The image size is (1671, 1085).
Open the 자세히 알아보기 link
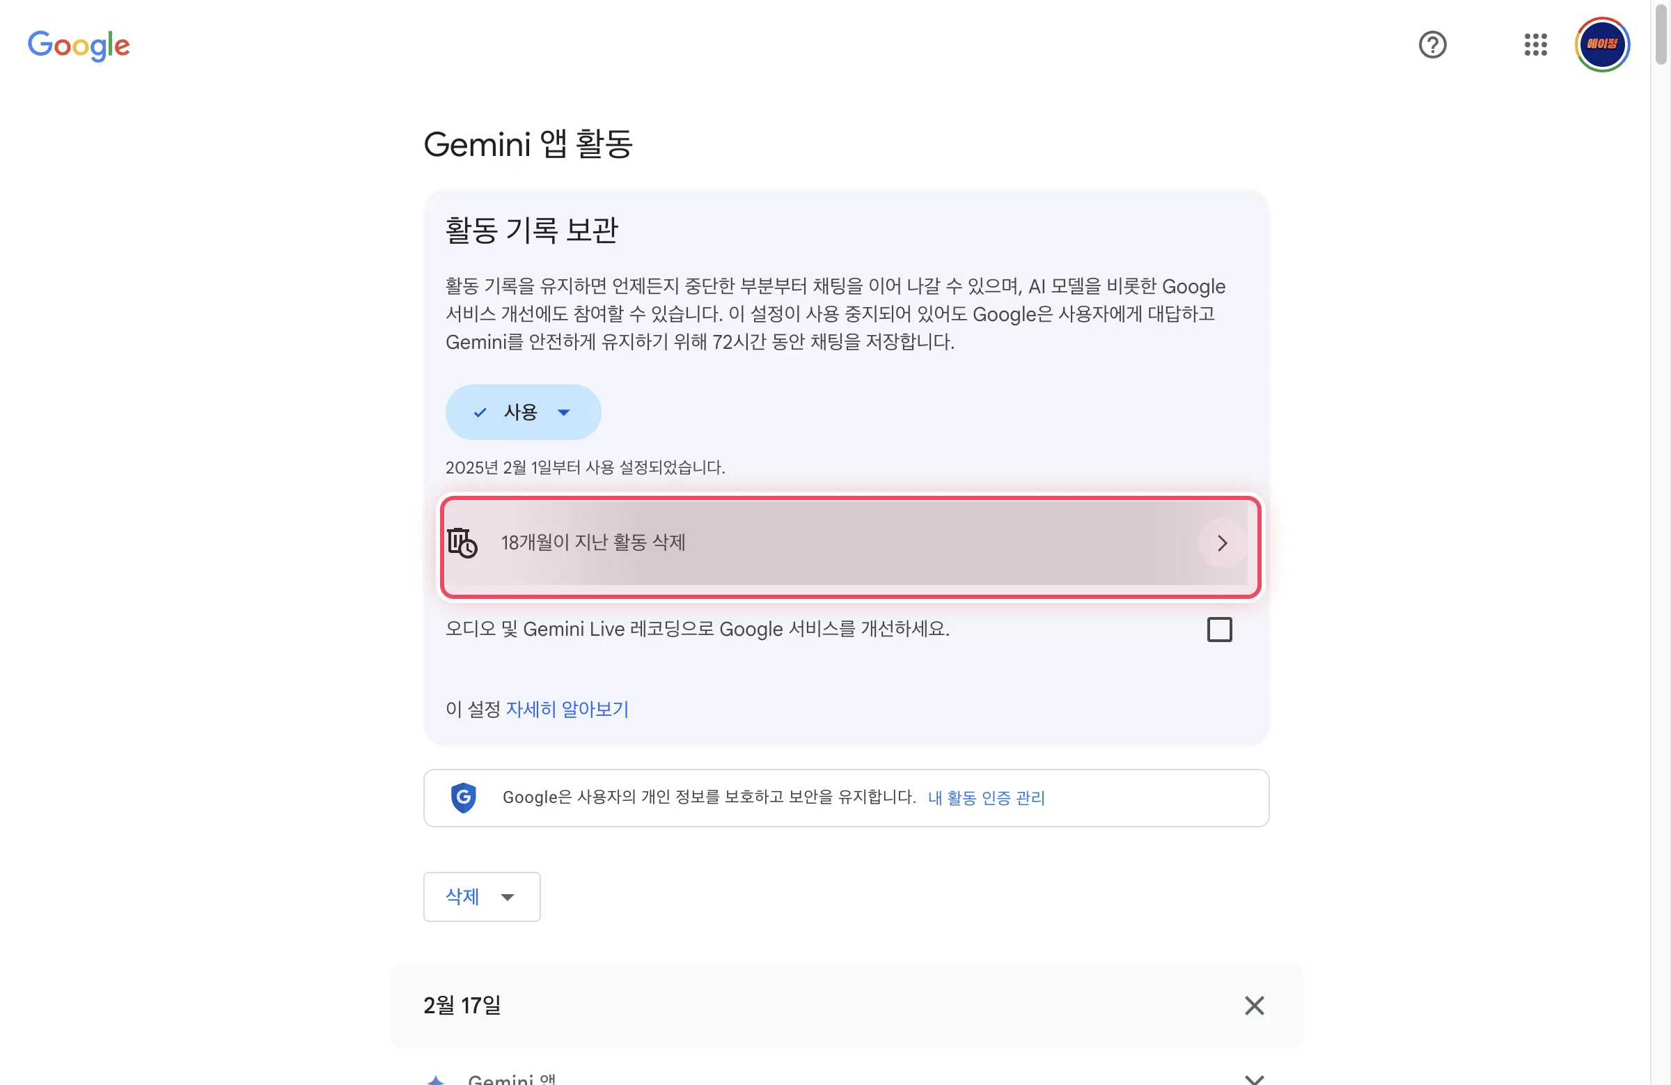(x=567, y=709)
